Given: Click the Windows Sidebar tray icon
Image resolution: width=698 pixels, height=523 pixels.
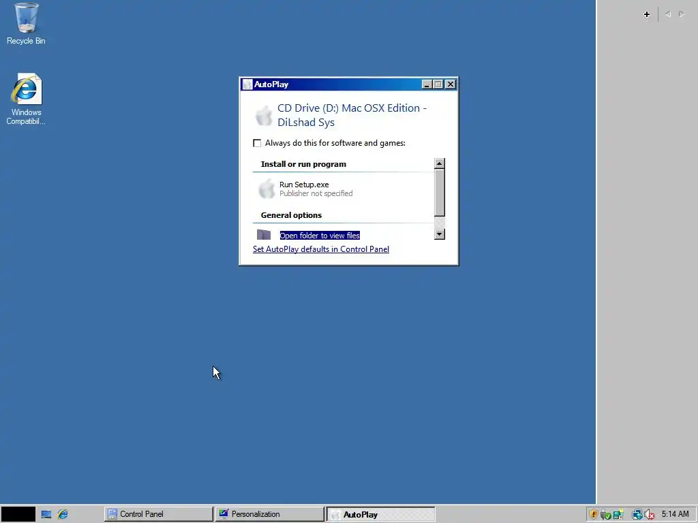Looking at the screenshot, I should click(x=618, y=515).
